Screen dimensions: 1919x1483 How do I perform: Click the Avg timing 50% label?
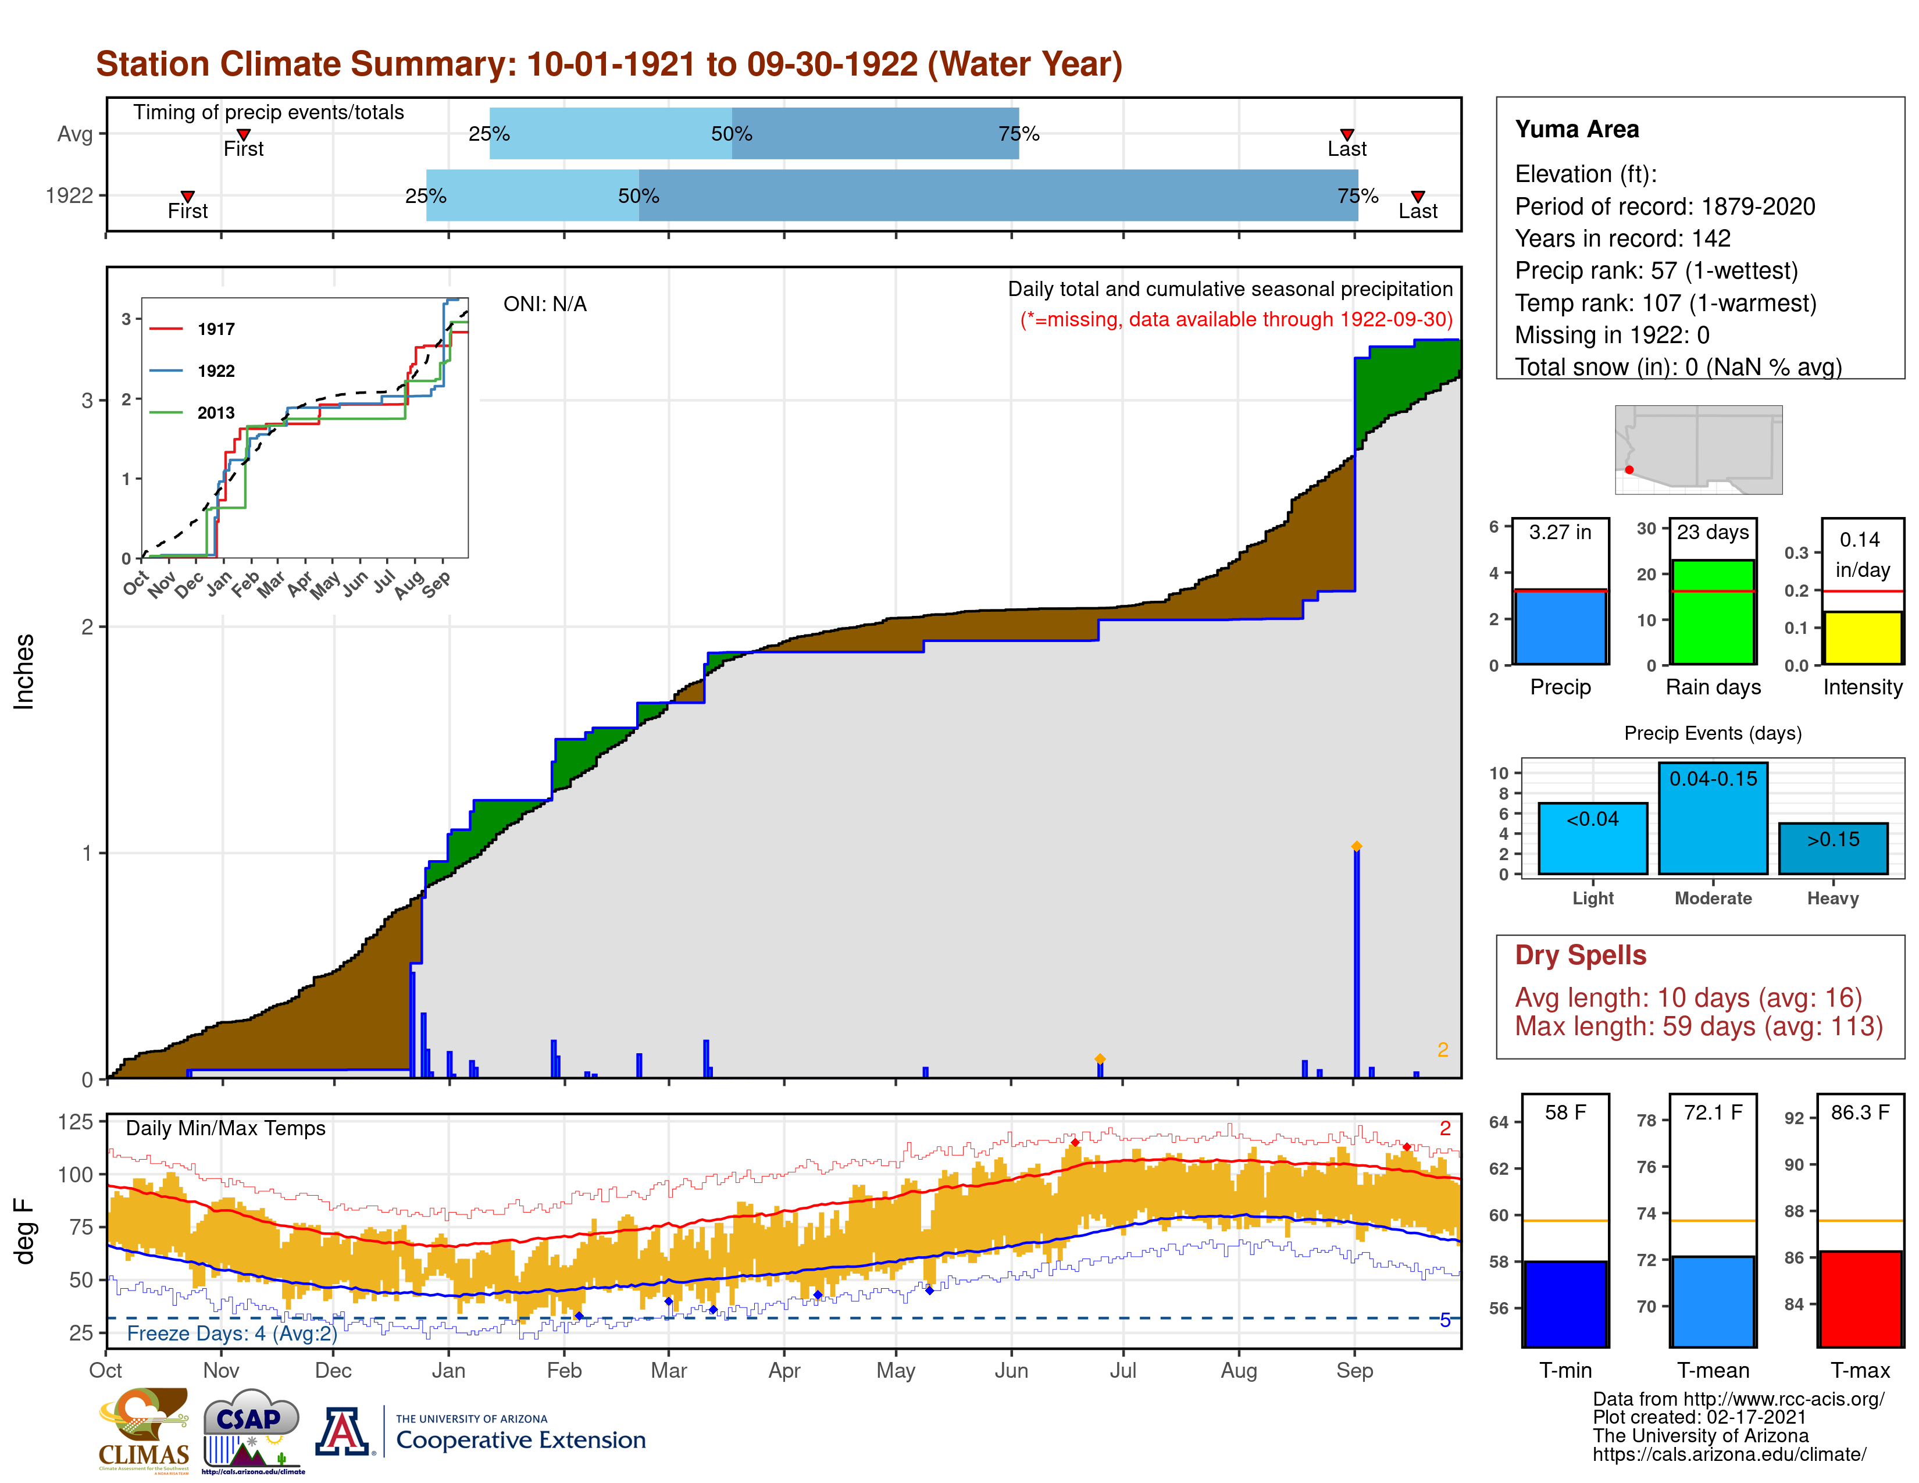coord(731,134)
